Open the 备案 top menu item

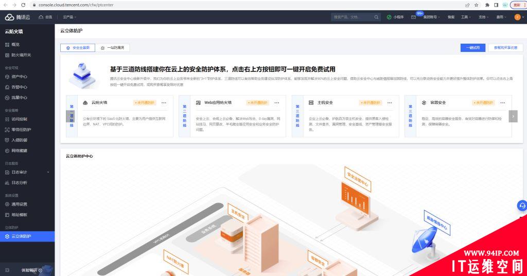pyautogui.click(x=451, y=17)
